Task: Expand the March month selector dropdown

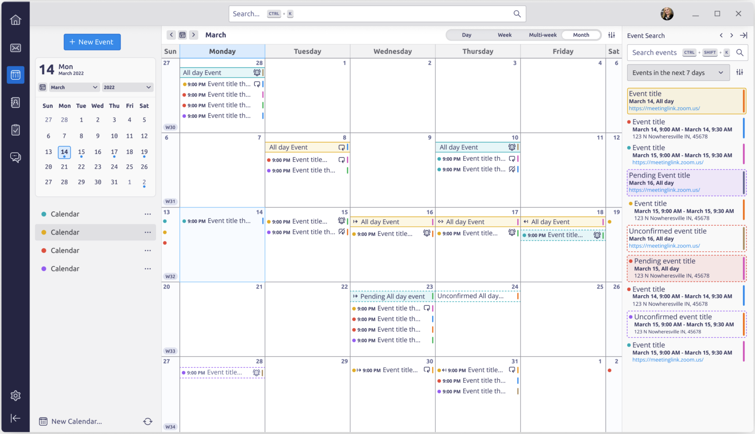Action: tap(73, 87)
